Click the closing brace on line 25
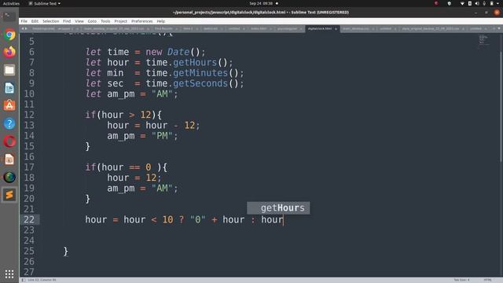Image resolution: width=503 pixels, height=283 pixels. click(66, 252)
